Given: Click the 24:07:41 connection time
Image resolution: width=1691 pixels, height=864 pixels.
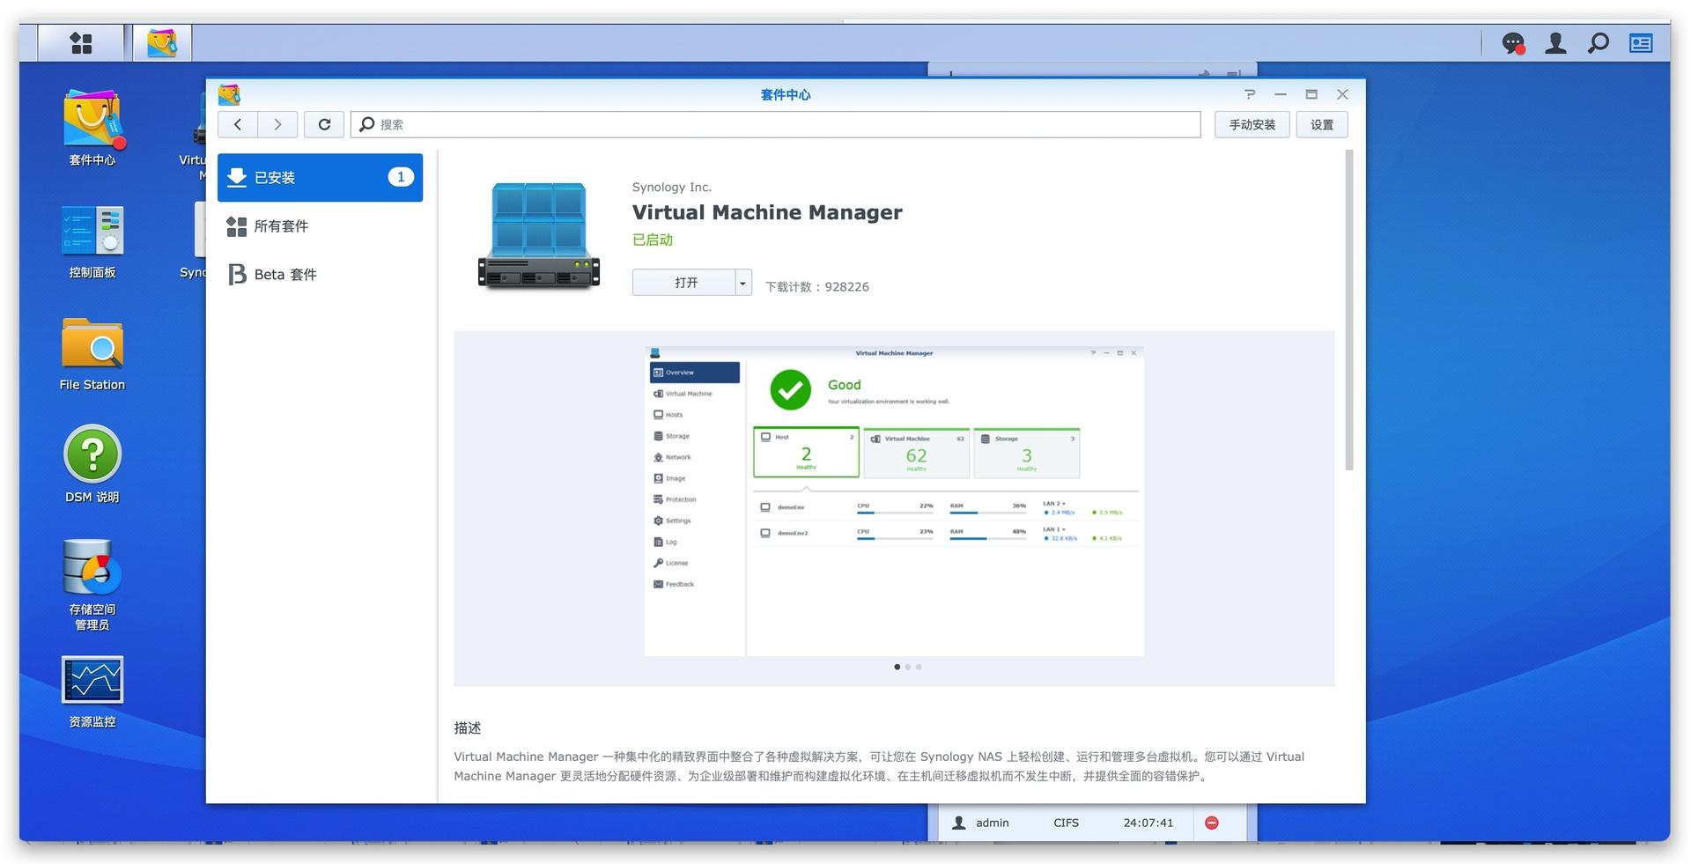Looking at the screenshot, I should [1148, 823].
